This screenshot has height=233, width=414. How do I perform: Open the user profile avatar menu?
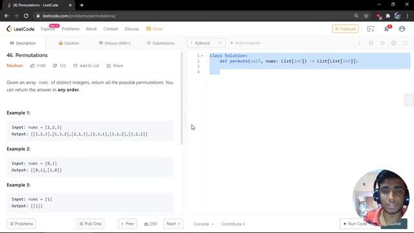(x=402, y=28)
